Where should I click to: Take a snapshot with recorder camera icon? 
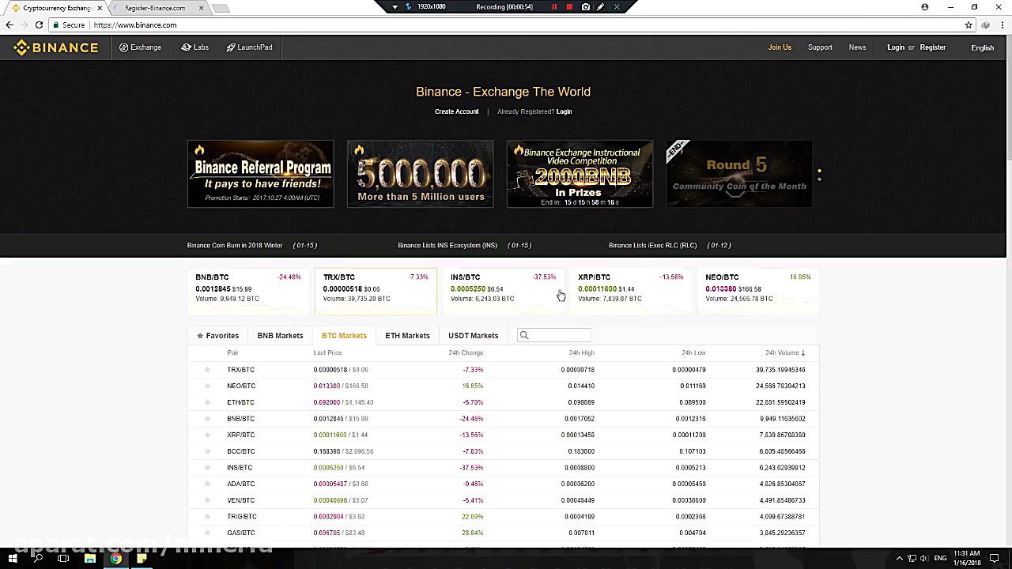[x=585, y=7]
